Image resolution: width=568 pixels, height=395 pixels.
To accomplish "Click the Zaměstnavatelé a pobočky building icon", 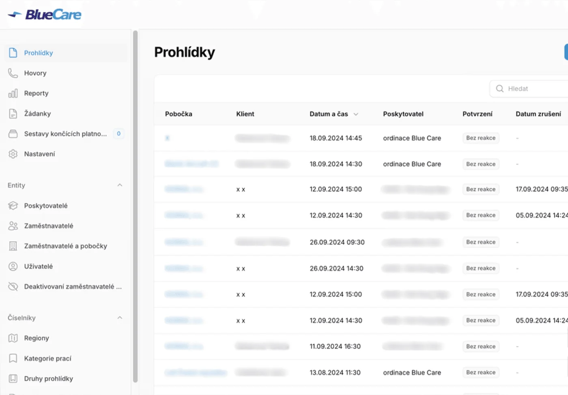I will (13, 246).
